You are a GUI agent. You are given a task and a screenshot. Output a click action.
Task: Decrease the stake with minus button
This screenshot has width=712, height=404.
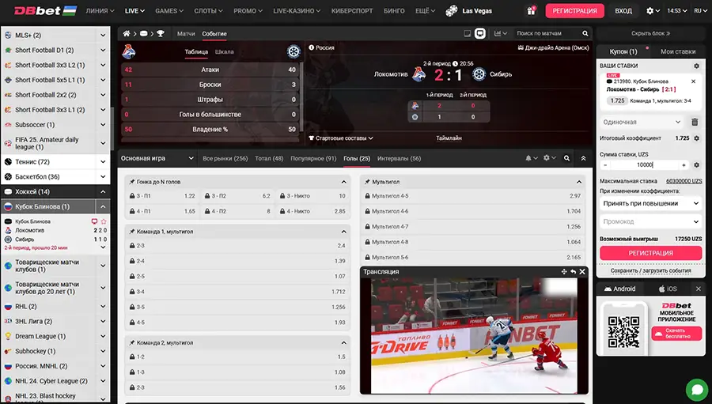(605, 165)
